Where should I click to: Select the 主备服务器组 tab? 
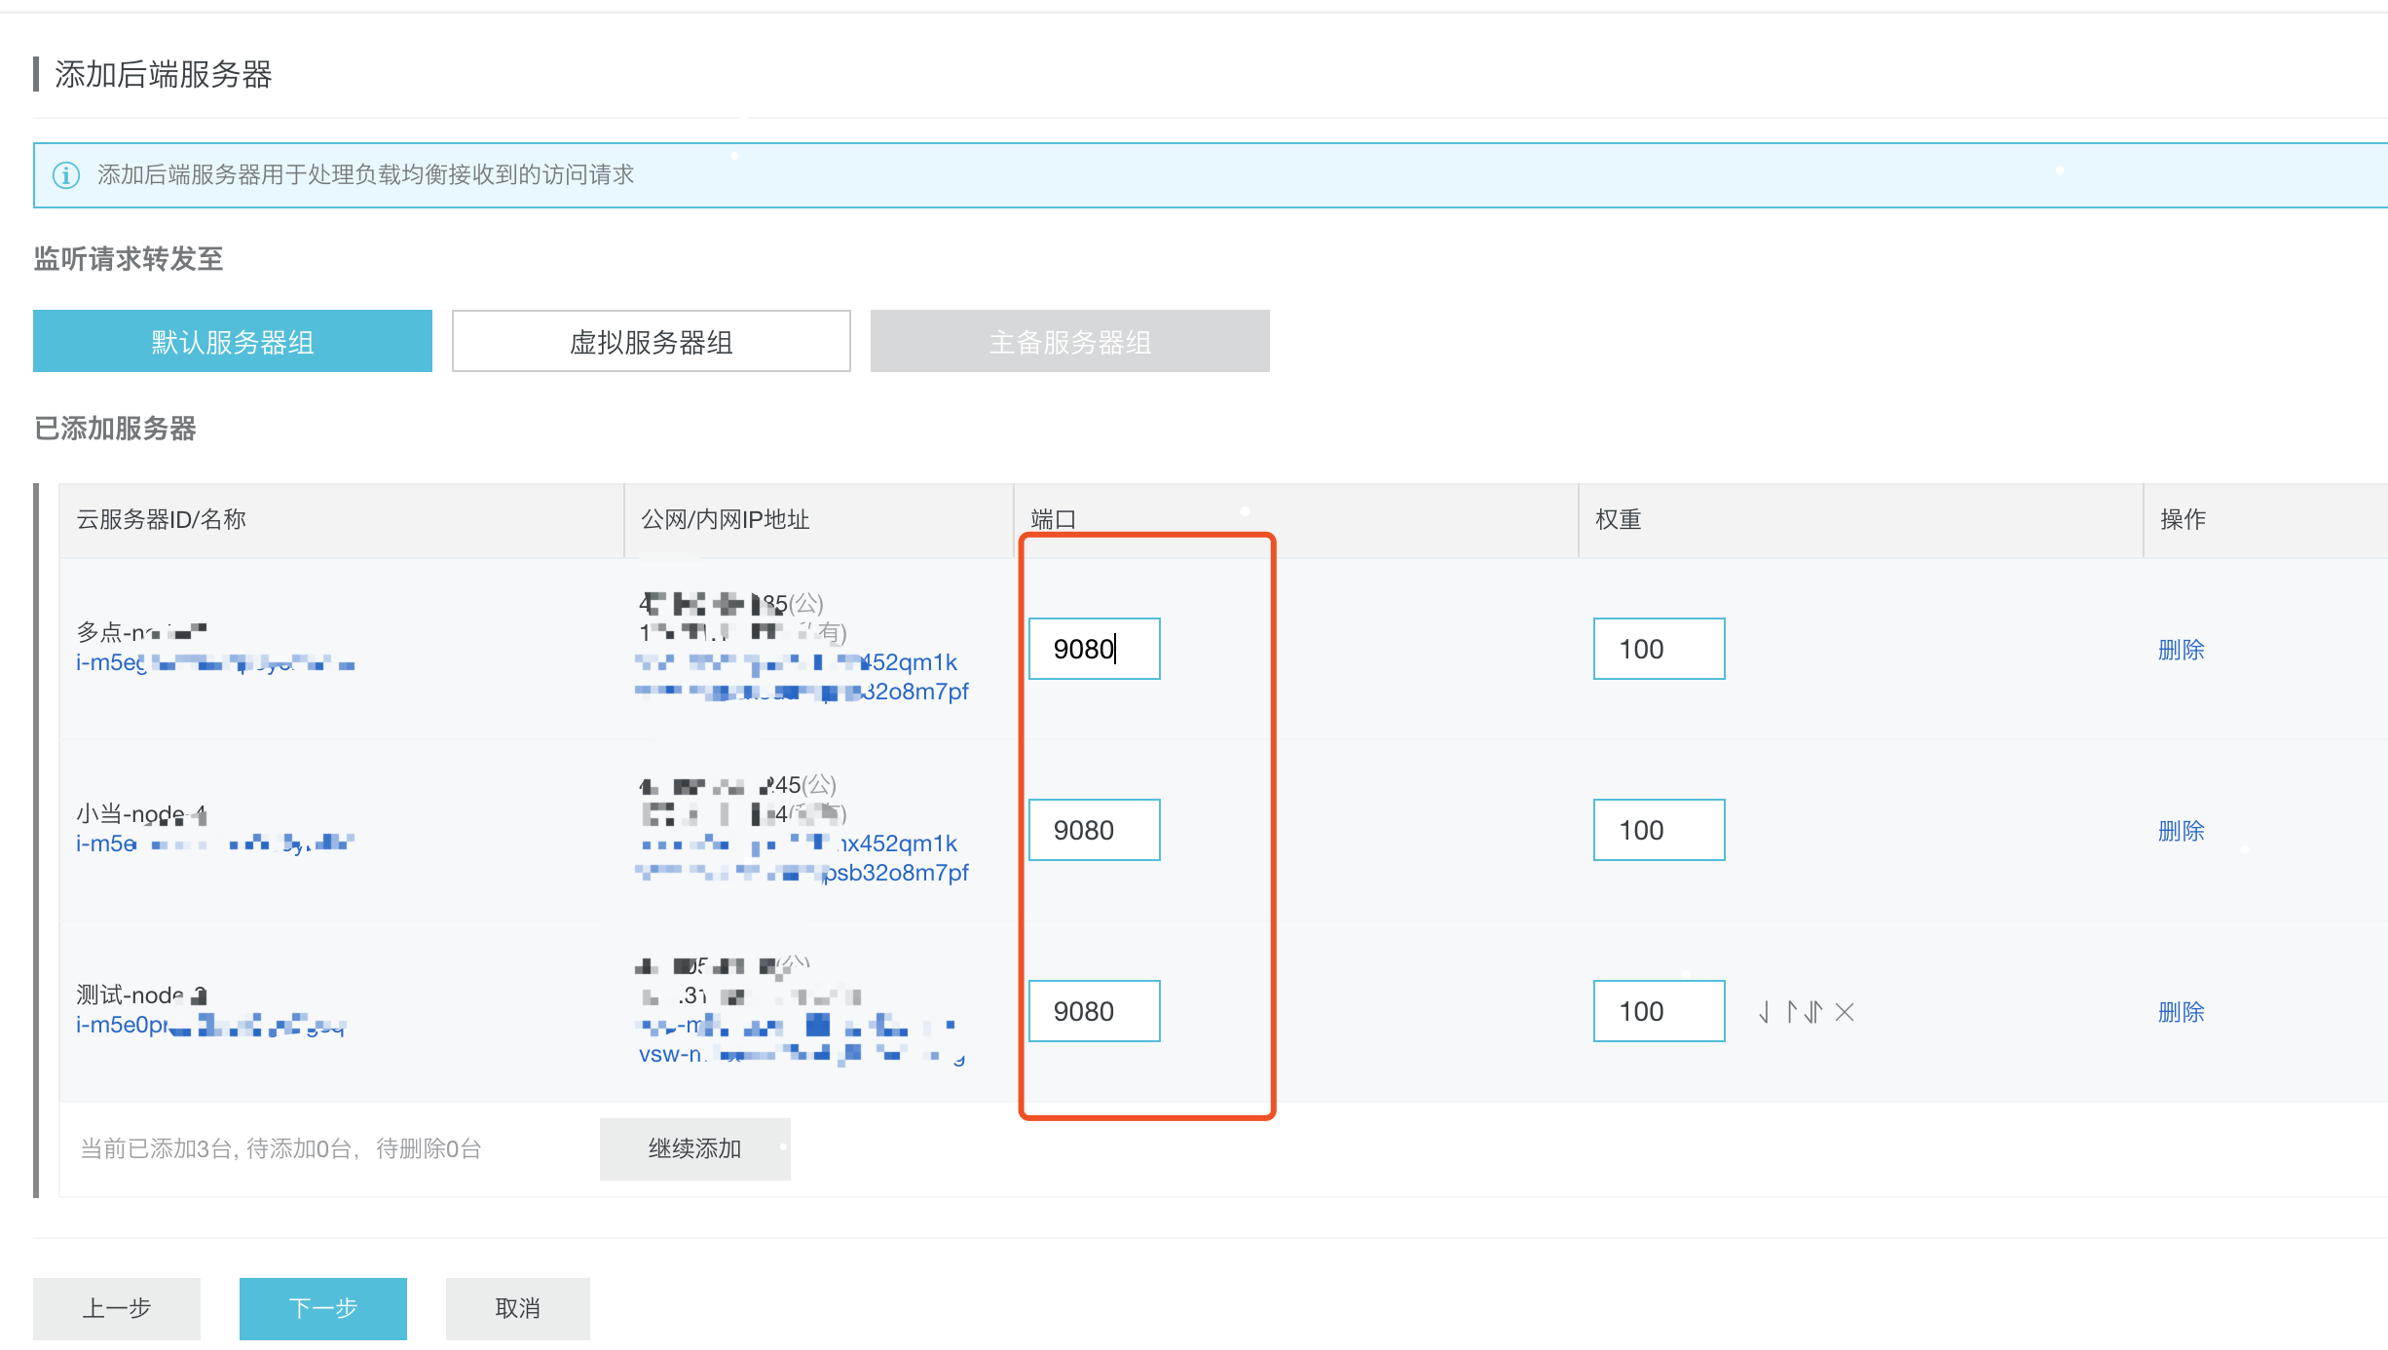click(x=1069, y=341)
